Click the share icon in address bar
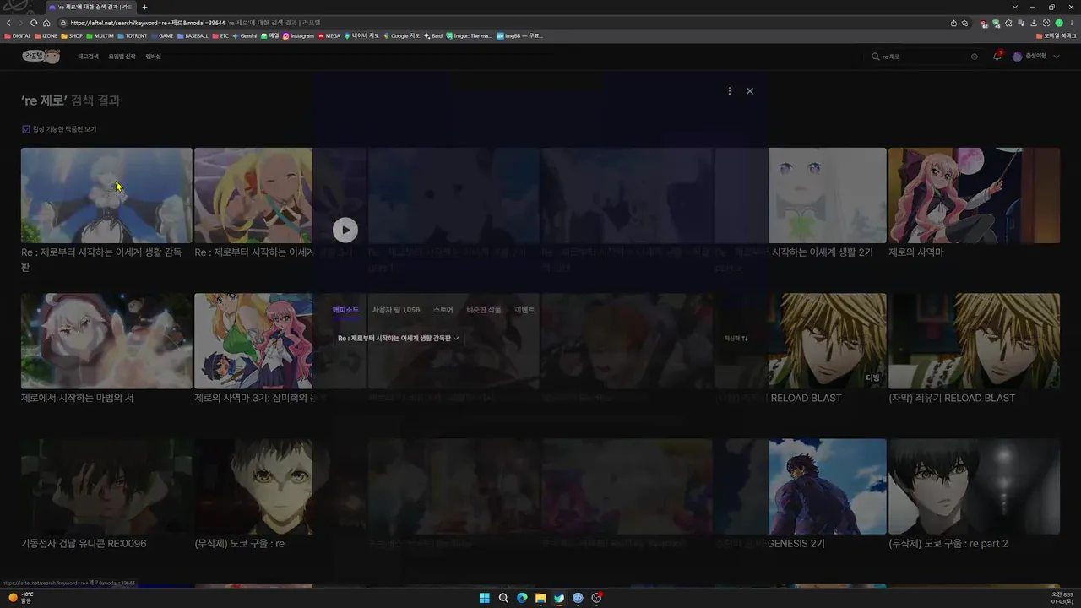The height and width of the screenshot is (608, 1081). pos(953,23)
